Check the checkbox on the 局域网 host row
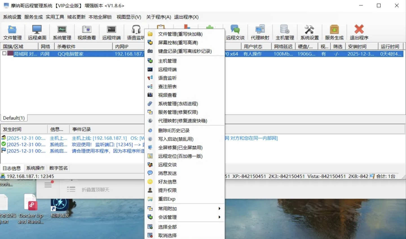The width and height of the screenshot is (406, 239). click(4, 54)
